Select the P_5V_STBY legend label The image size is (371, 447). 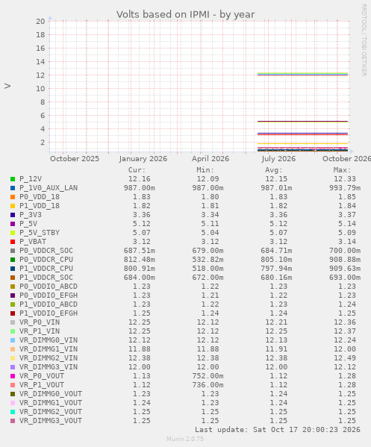[40, 233]
